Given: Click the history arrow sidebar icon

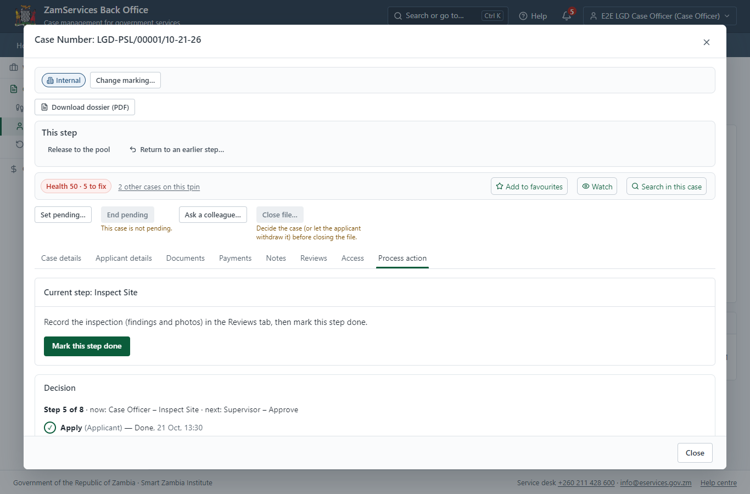Looking at the screenshot, I should pyautogui.click(x=19, y=144).
